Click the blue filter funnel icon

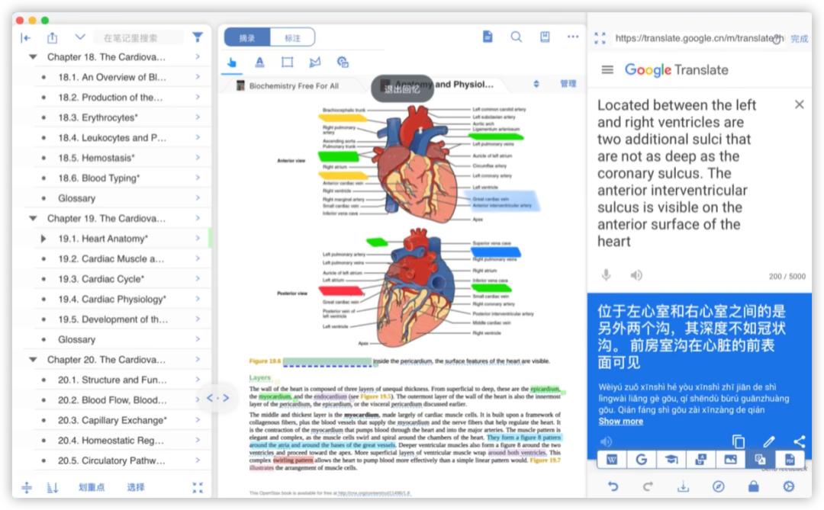tap(198, 37)
